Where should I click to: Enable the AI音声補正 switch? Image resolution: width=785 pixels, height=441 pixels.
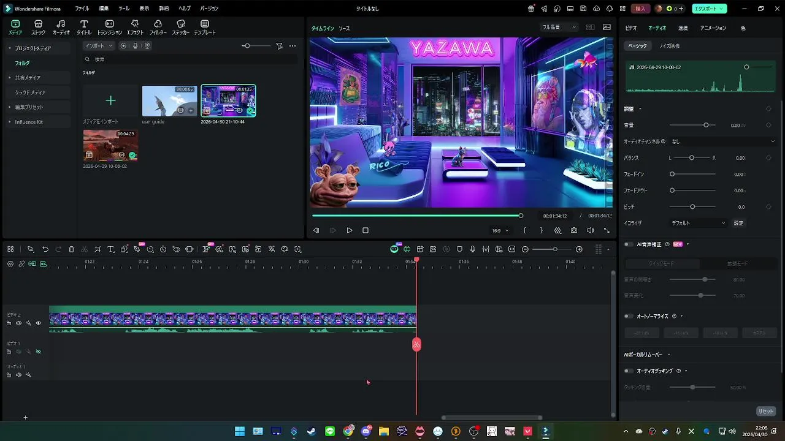pos(629,244)
